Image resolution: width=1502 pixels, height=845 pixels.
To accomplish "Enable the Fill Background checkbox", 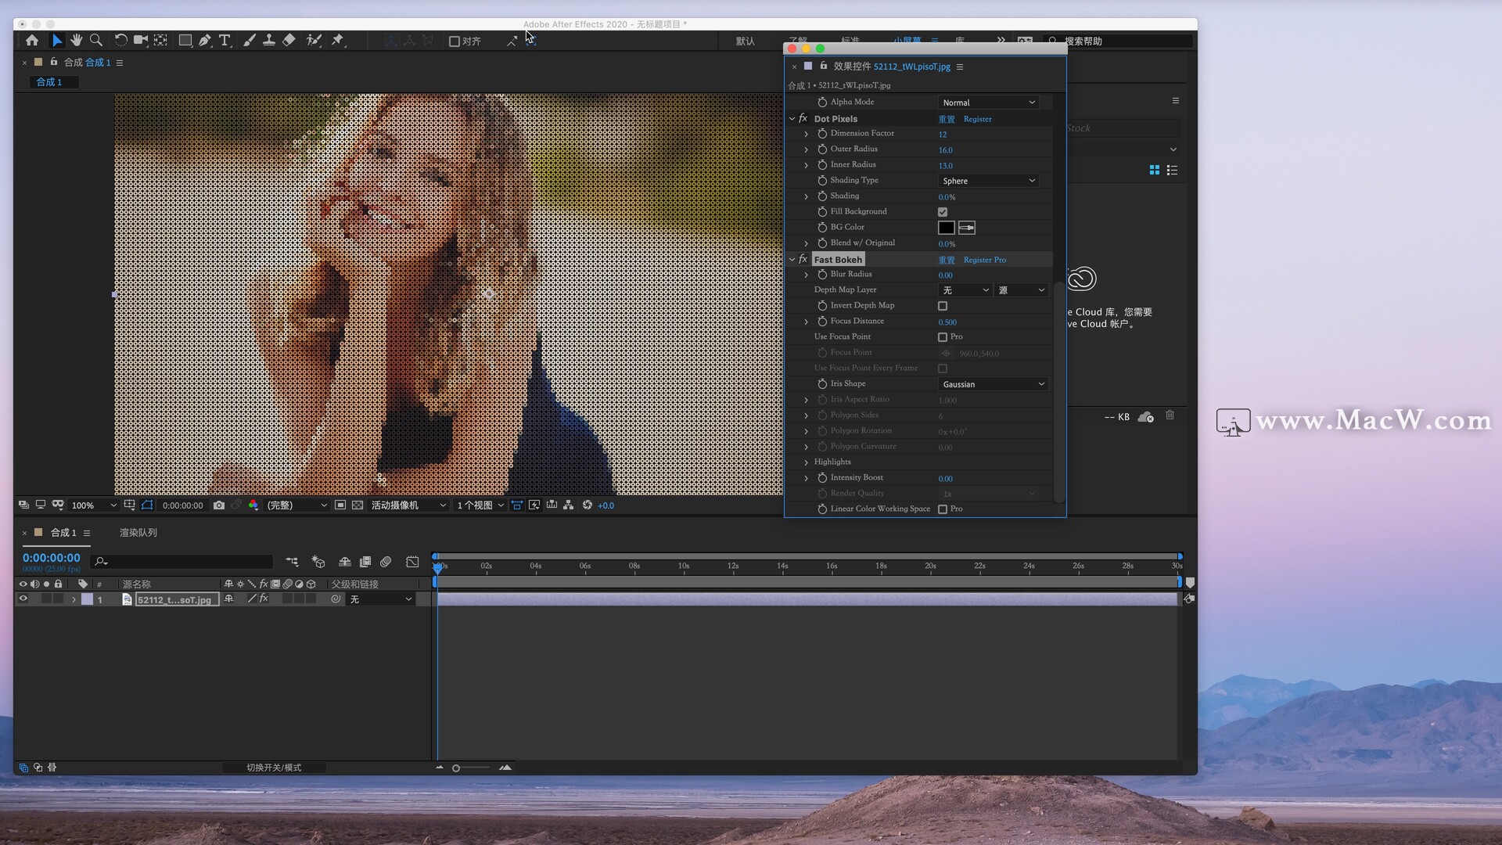I will [943, 211].
